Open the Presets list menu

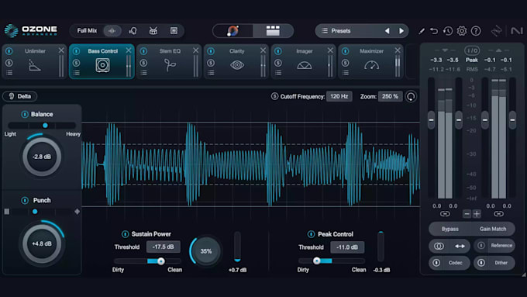click(336, 31)
